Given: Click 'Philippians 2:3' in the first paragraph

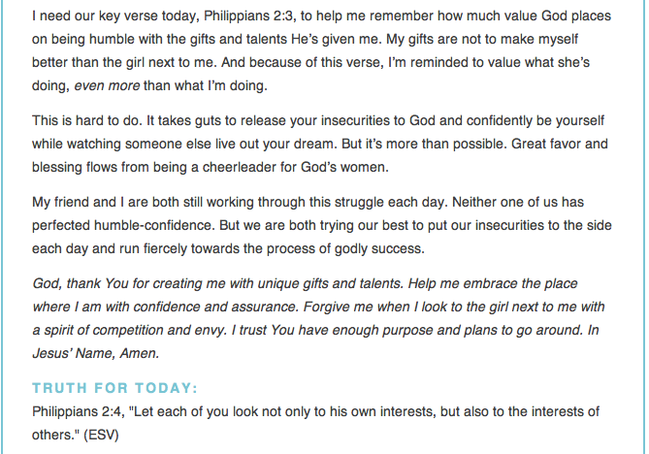Looking at the screenshot, I should point(250,16).
